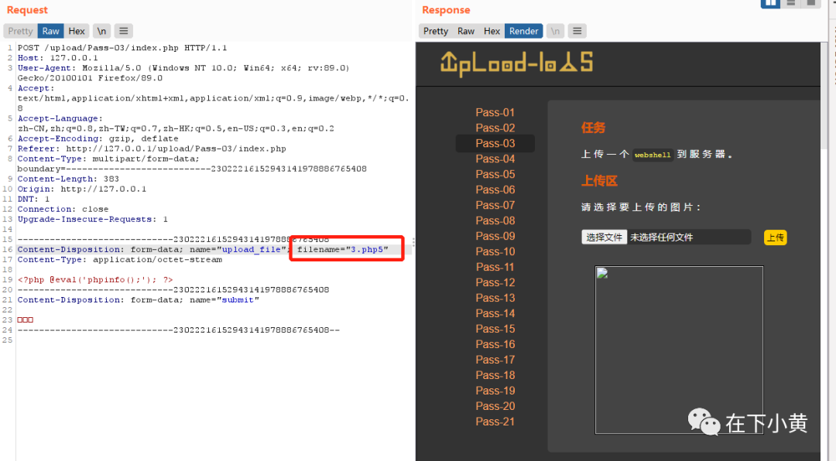
Task: Open Response panel options menu icon
Action: pos(577,31)
